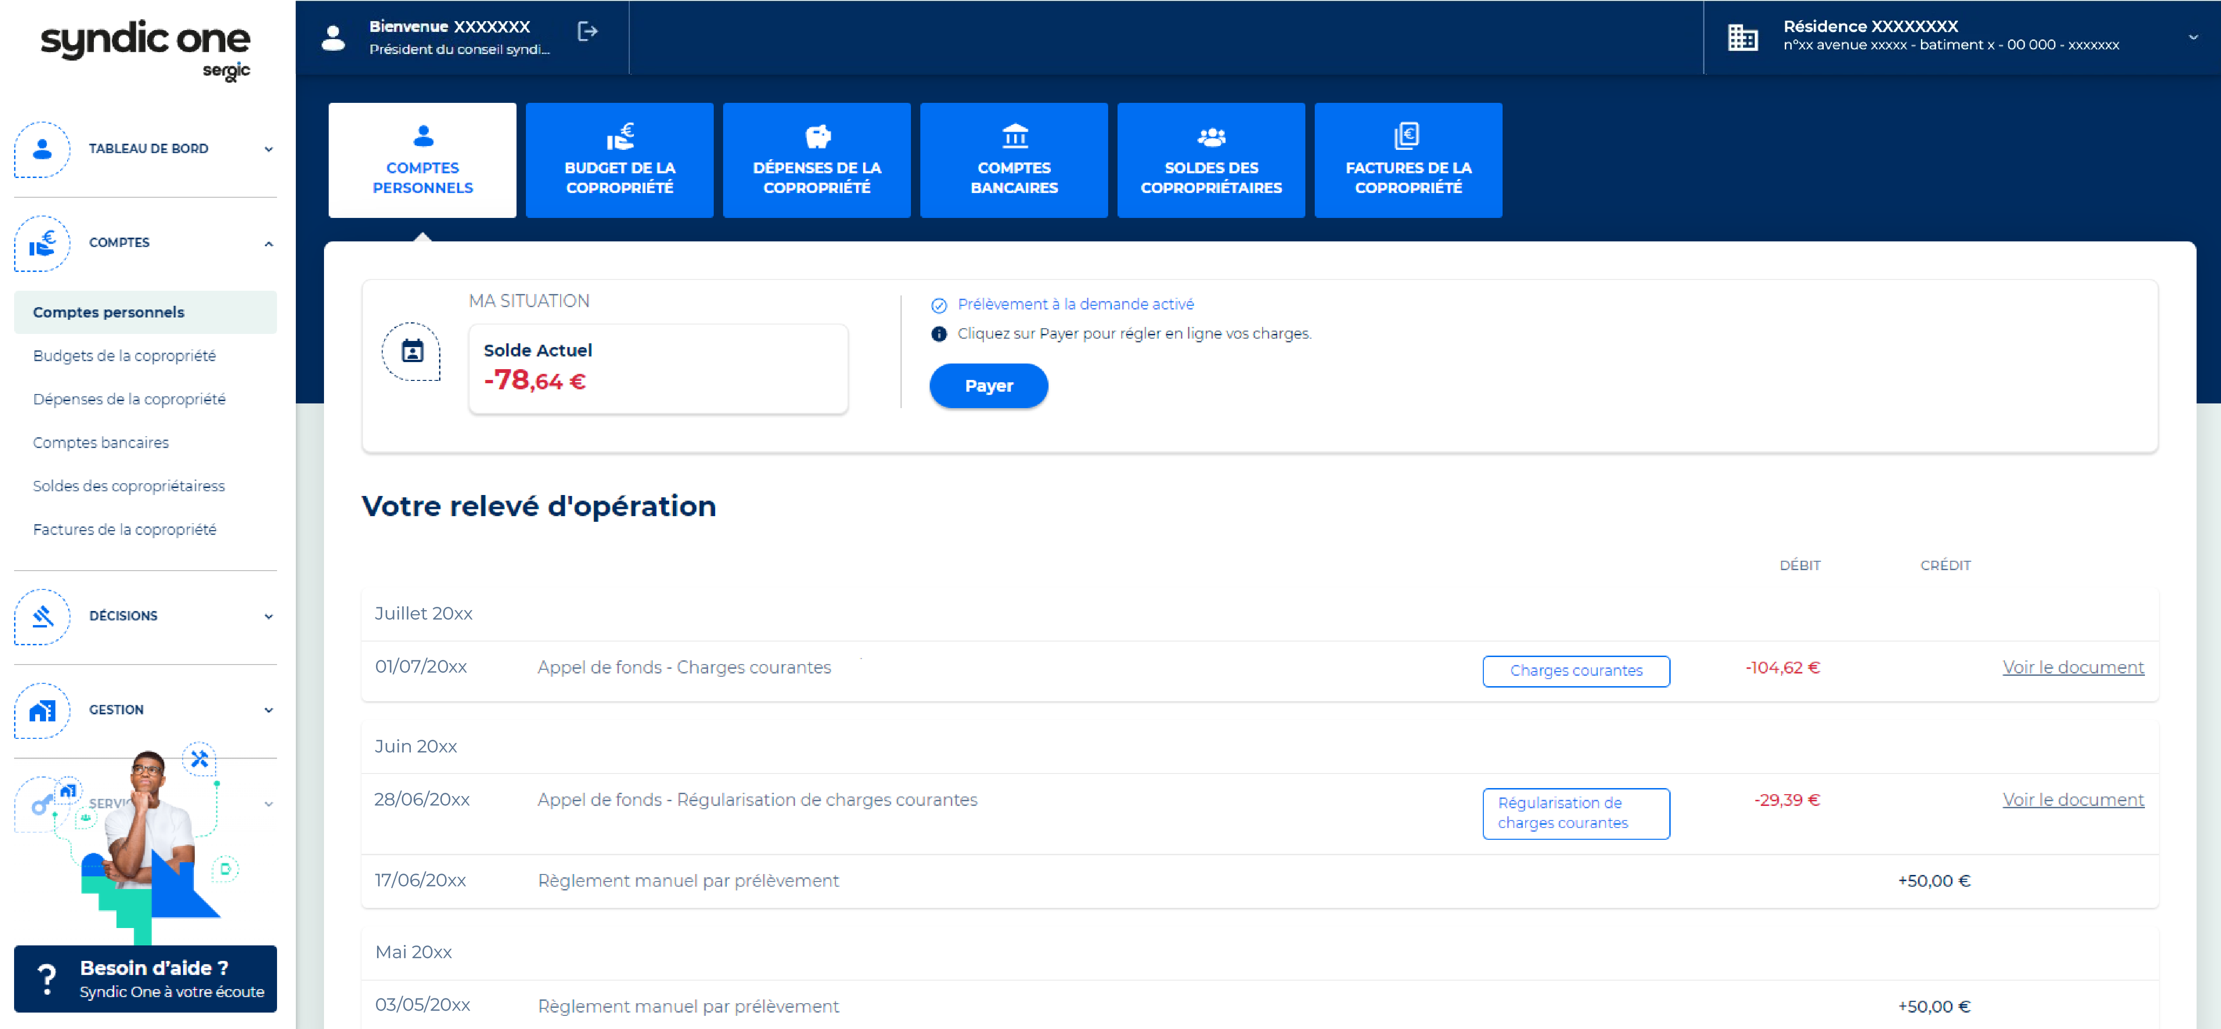Click the Résidence XXXXXXXX header text
Screen dimensions: 2221x1029
(1870, 27)
